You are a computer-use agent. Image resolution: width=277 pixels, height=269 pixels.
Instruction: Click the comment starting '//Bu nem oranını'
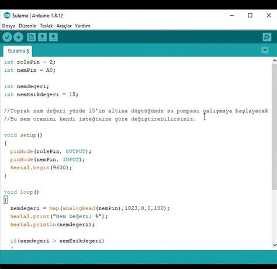tap(100, 119)
